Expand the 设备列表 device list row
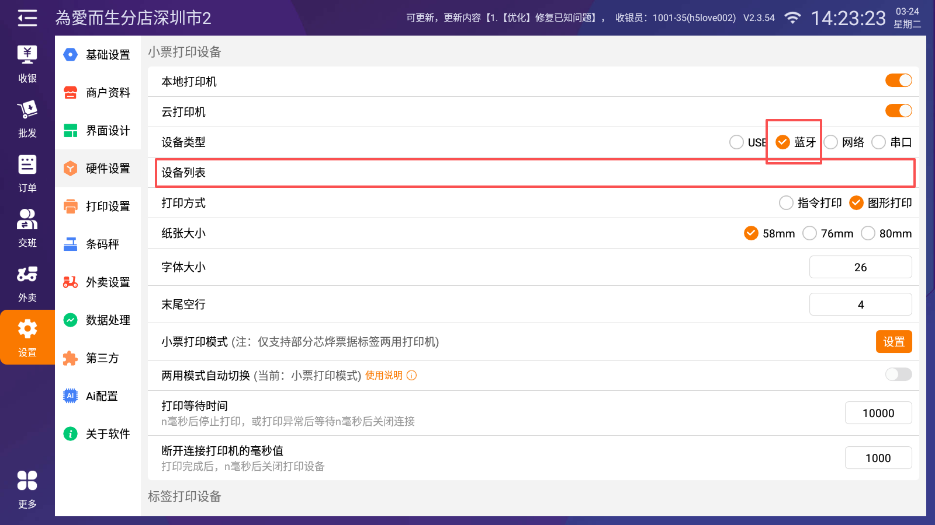 click(535, 173)
